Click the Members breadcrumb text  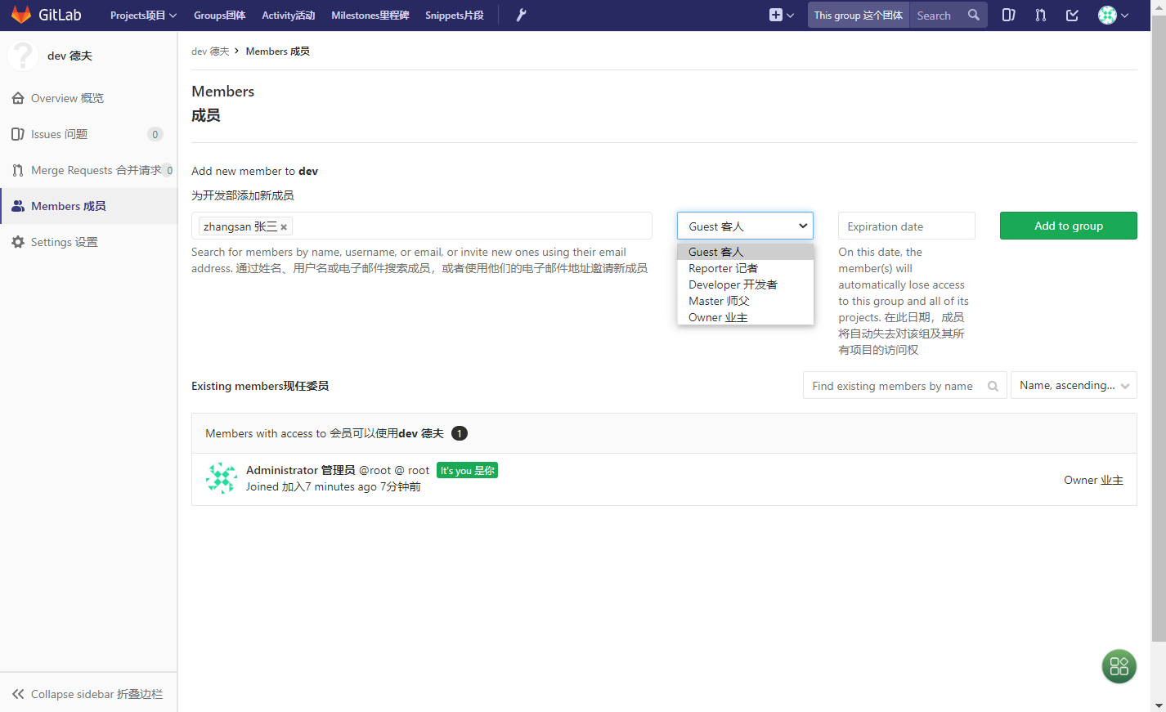277,51
